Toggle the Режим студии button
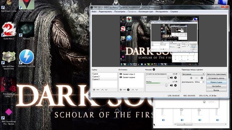This screenshot has height=130, width=232. [x=216, y=82]
